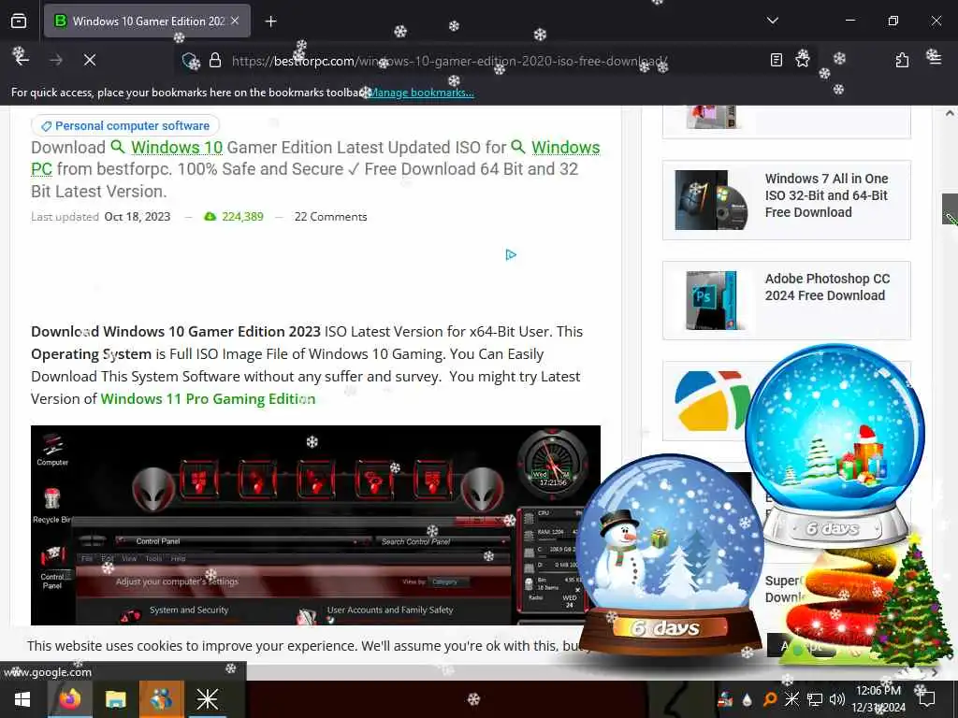Open Firefox View icon in tab strip
Viewport: 958px width, 718px height.
point(19,22)
